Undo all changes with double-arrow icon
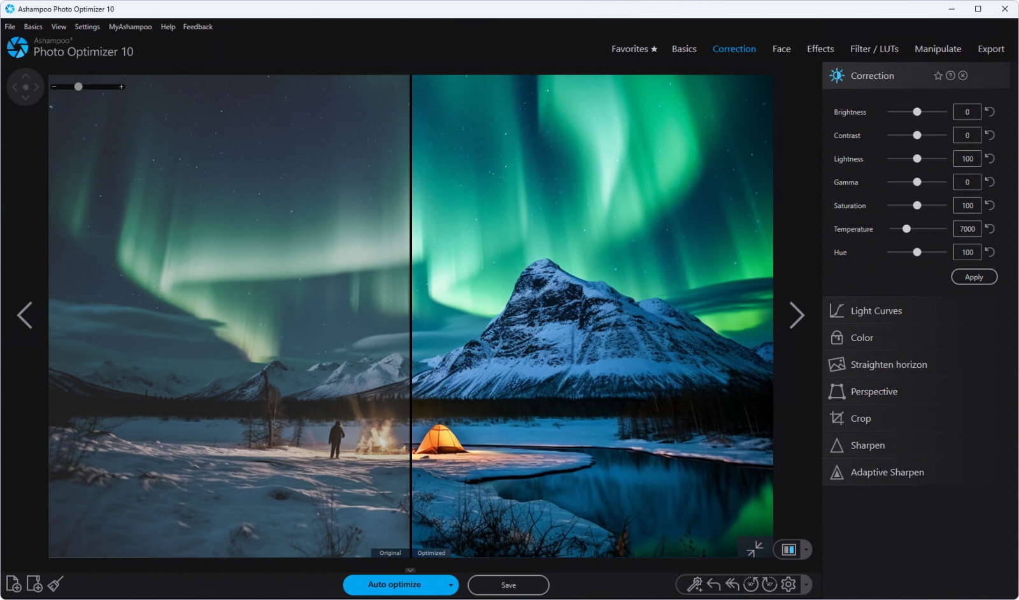This screenshot has width=1019, height=600. [x=732, y=584]
